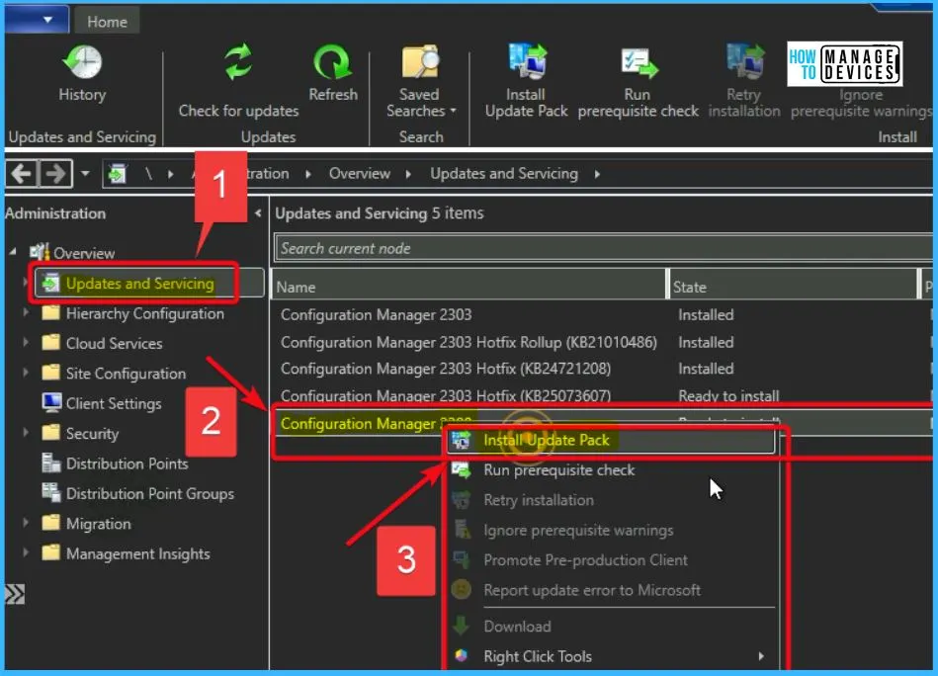Choose Report update error to Microsoft

tap(611, 590)
